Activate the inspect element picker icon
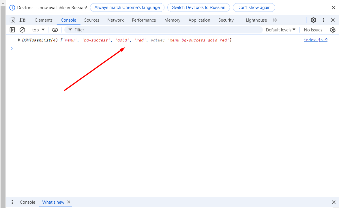This screenshot has width=339, height=208. coord(12,20)
